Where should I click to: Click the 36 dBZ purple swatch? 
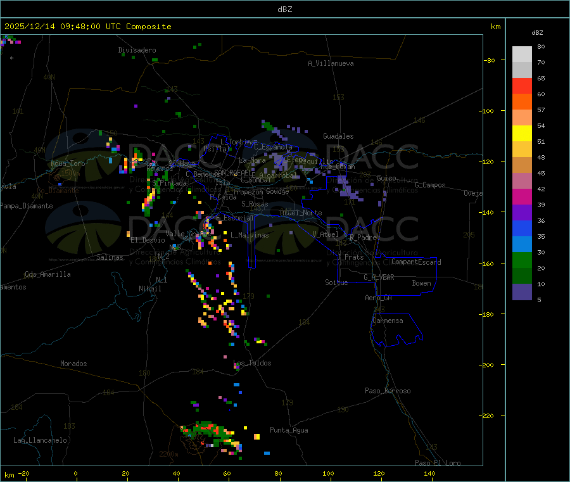click(x=522, y=212)
